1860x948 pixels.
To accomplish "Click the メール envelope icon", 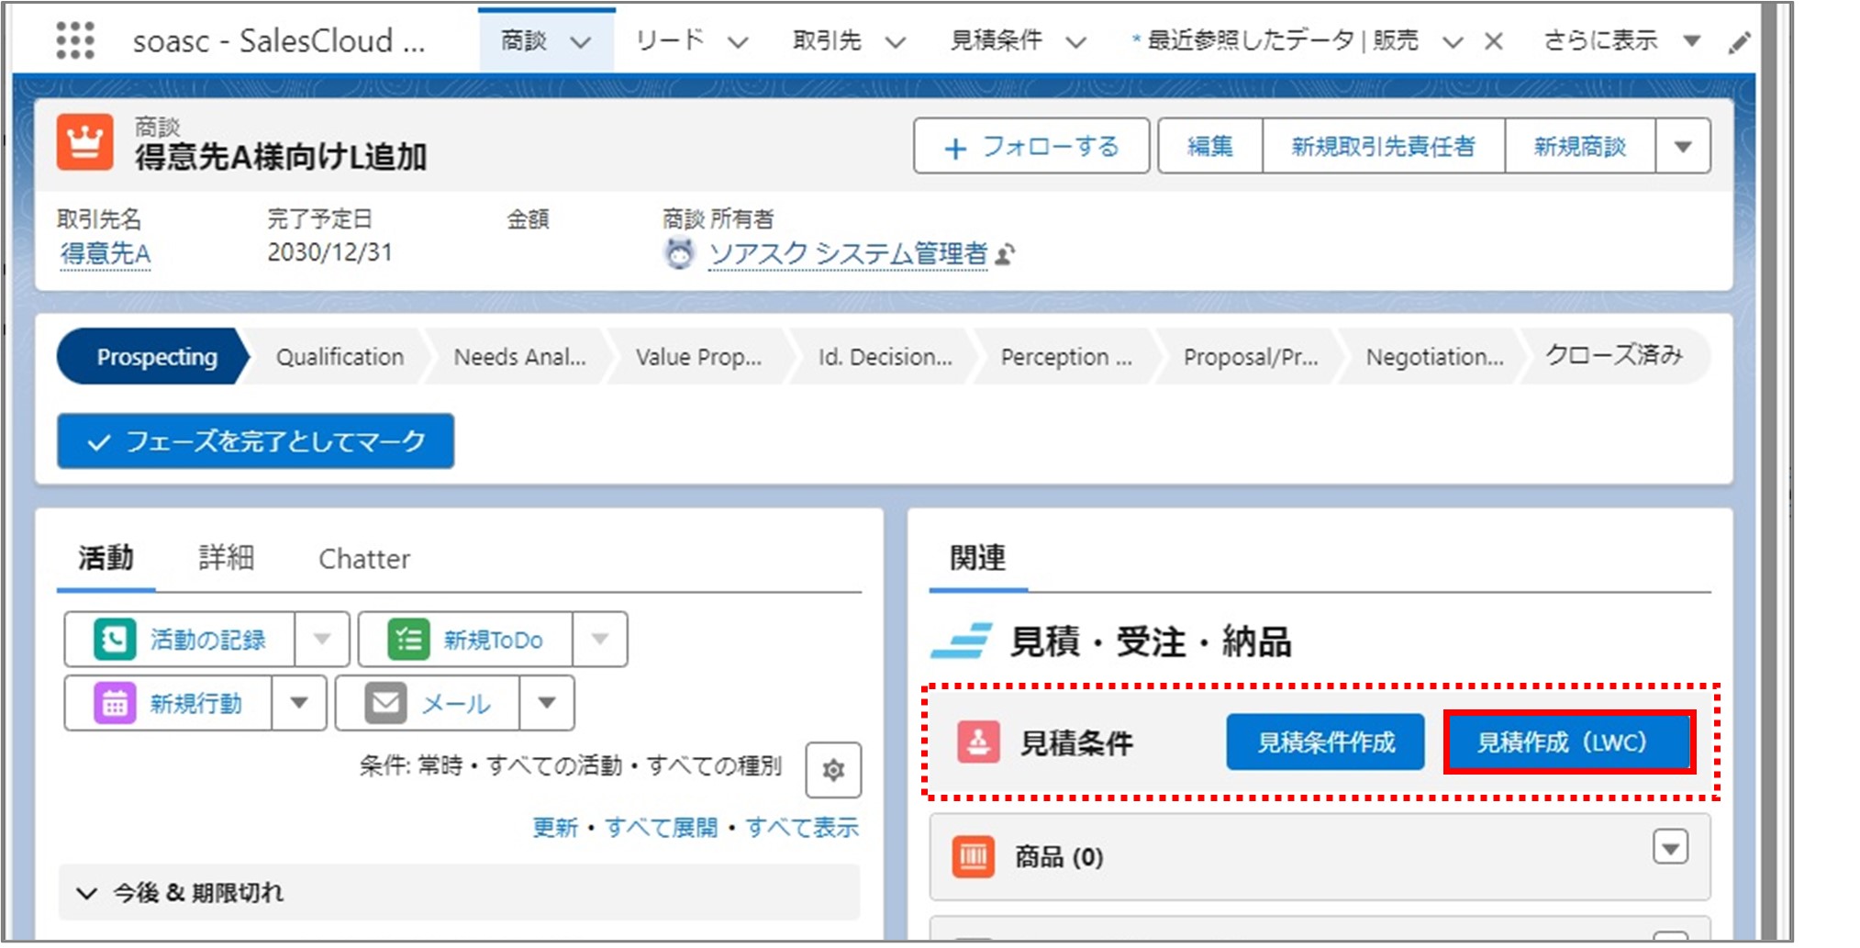I will (x=385, y=703).
